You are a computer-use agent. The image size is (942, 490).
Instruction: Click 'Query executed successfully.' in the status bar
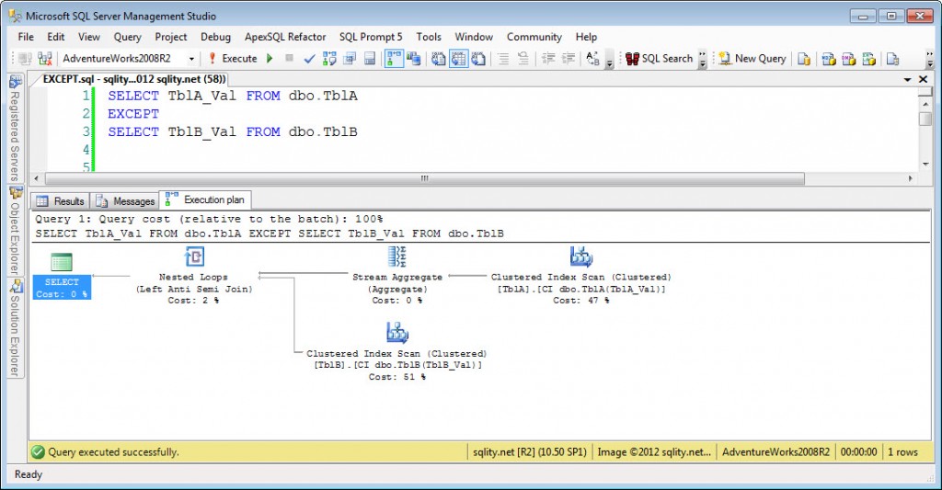point(113,452)
